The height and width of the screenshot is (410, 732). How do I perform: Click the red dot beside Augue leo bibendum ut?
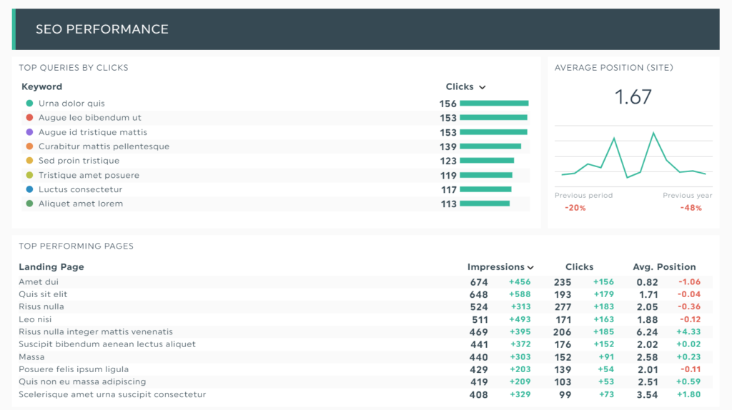[x=29, y=118]
